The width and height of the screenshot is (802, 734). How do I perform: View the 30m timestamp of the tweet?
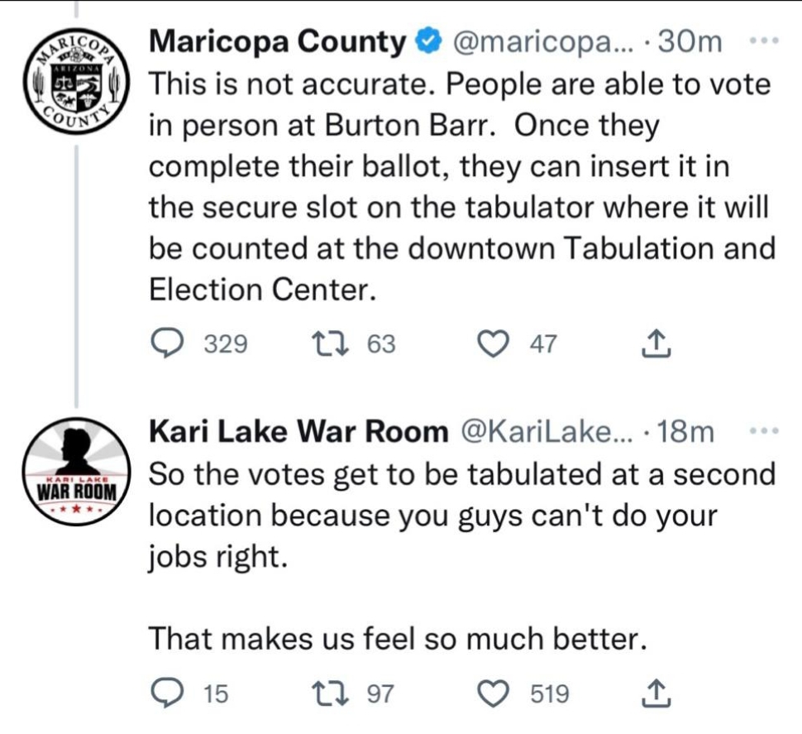pyautogui.click(x=690, y=41)
